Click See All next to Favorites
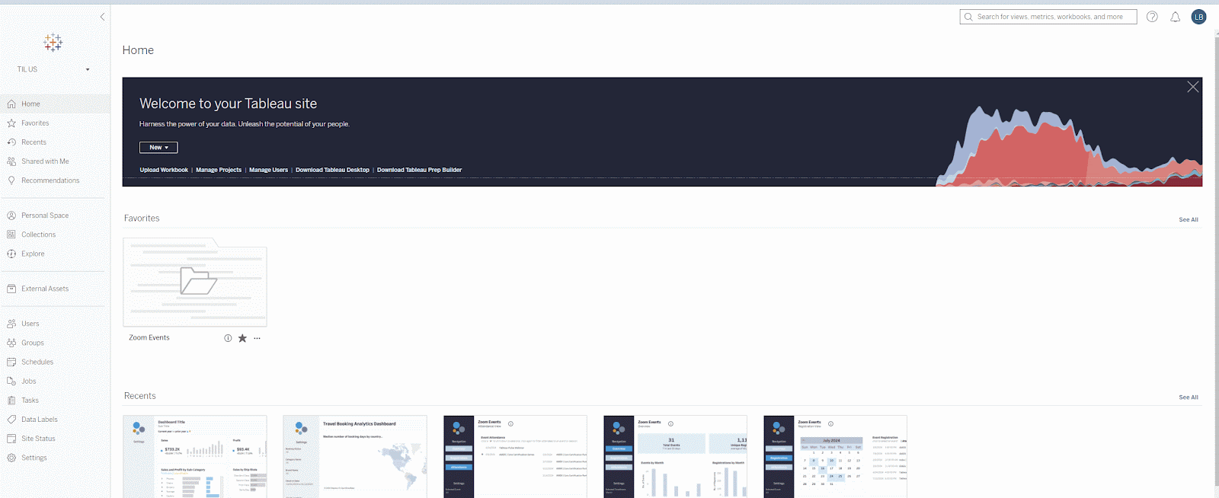 [x=1188, y=219]
